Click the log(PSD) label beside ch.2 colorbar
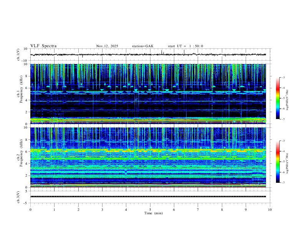Image resolution: width=304 pixels, height=235 pixels. [287, 163]
